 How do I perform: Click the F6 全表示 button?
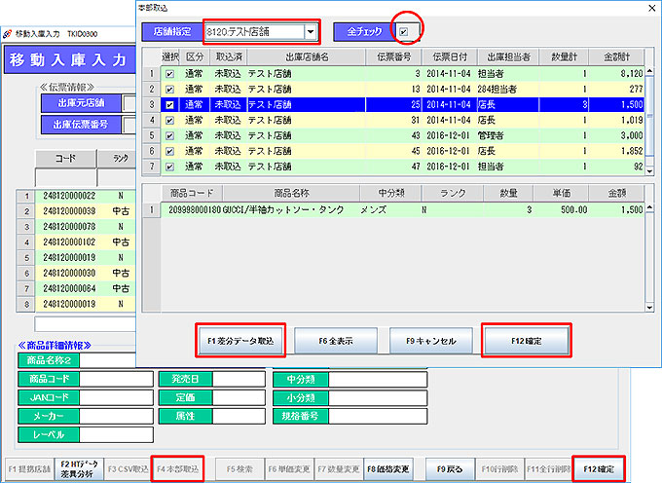(x=336, y=341)
